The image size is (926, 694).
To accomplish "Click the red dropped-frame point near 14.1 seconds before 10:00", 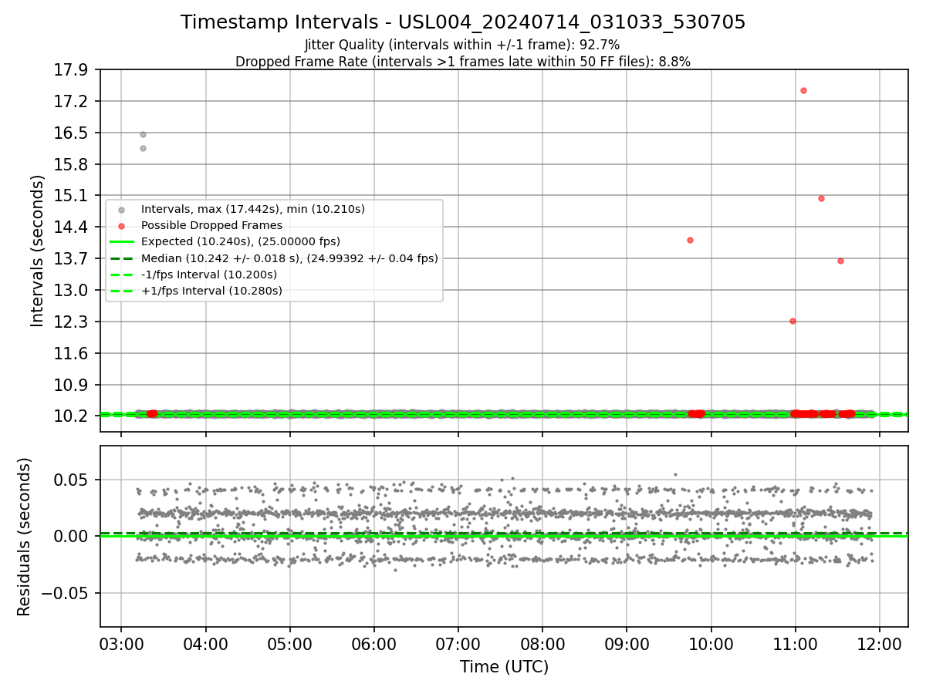I will (690, 240).
